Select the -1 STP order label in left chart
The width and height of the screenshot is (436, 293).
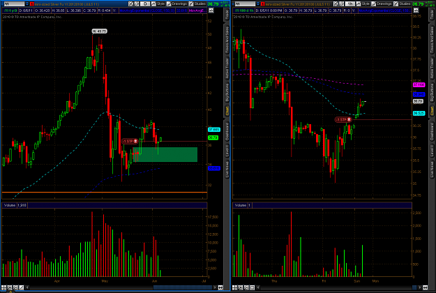(128, 141)
